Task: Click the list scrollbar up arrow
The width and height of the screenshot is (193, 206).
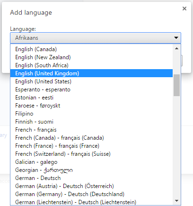Action: pos(176,48)
